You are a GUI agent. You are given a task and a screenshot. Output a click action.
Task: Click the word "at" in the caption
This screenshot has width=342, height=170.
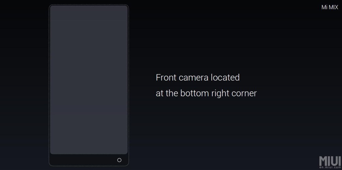point(159,94)
